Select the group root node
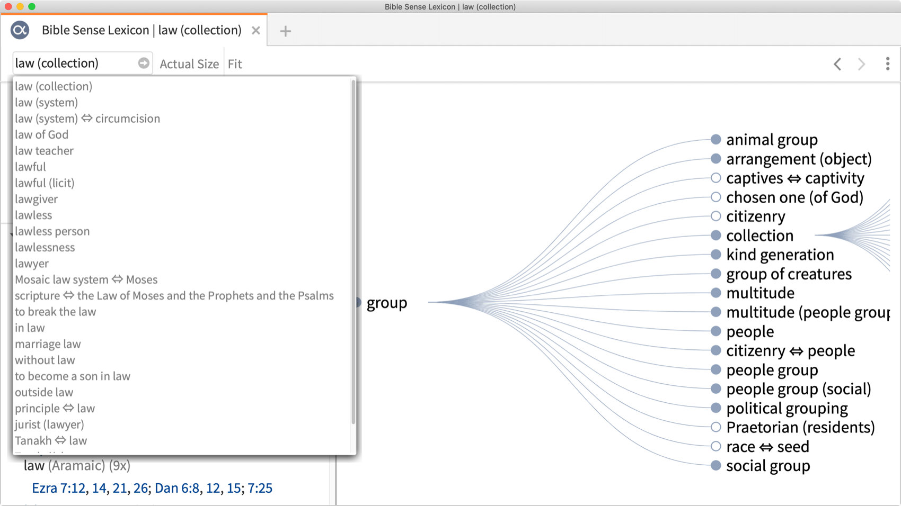Viewport: 901px width, 506px height. 359,302
